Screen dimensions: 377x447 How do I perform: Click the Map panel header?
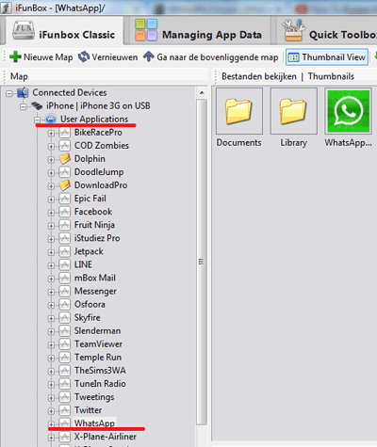[19, 76]
